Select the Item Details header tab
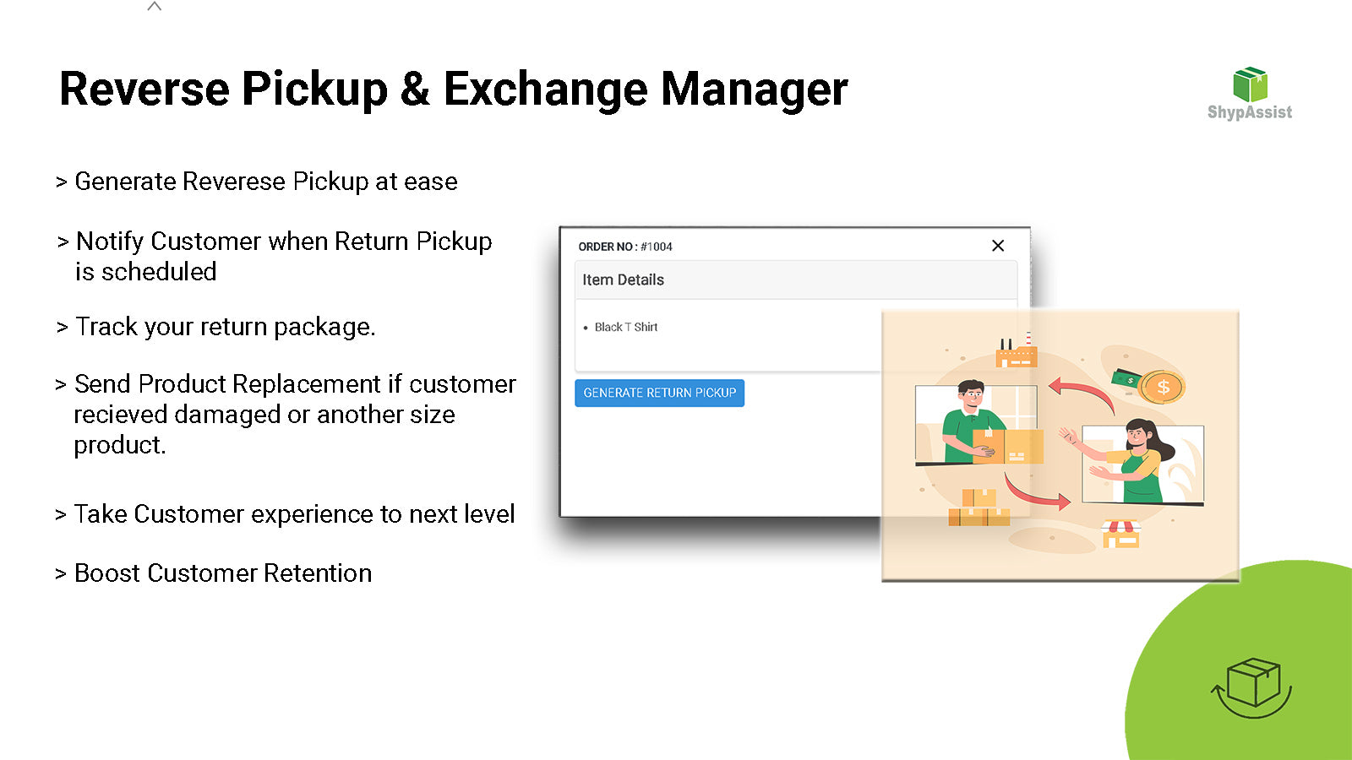This screenshot has height=760, width=1352. coord(623,280)
